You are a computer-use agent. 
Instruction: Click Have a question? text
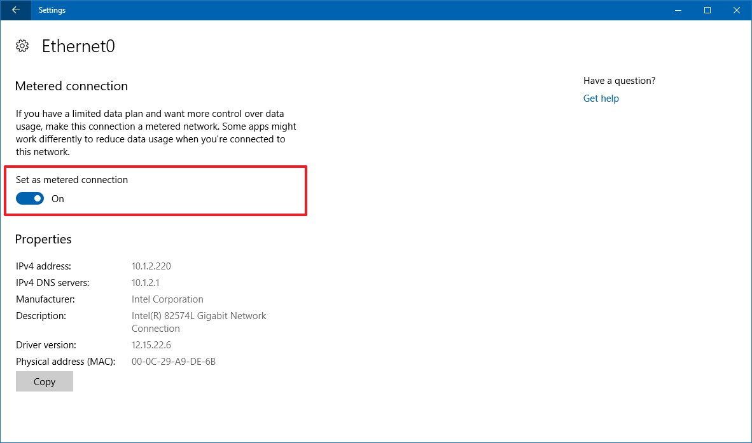(618, 80)
